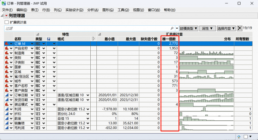
Task: Expand hidden columns with the triangle after 格式
Action: coord(93,39)
